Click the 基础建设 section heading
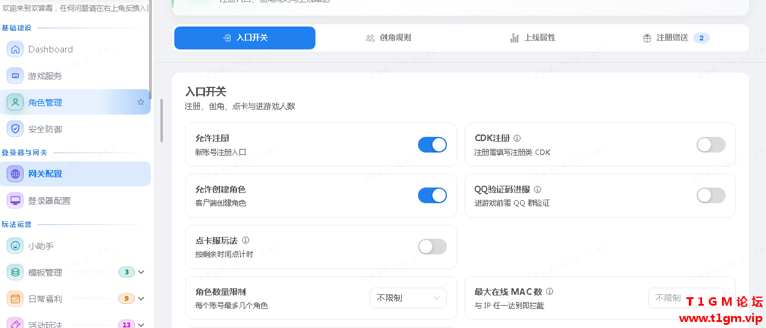This screenshot has width=766, height=328. (x=16, y=28)
